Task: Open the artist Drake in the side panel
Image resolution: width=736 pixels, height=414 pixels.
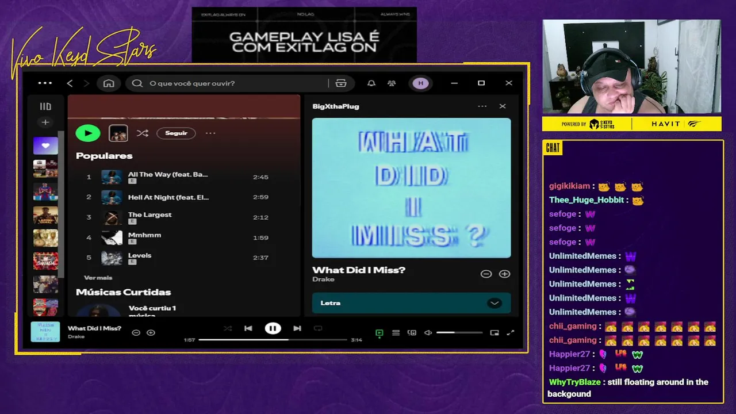Action: pos(323,279)
